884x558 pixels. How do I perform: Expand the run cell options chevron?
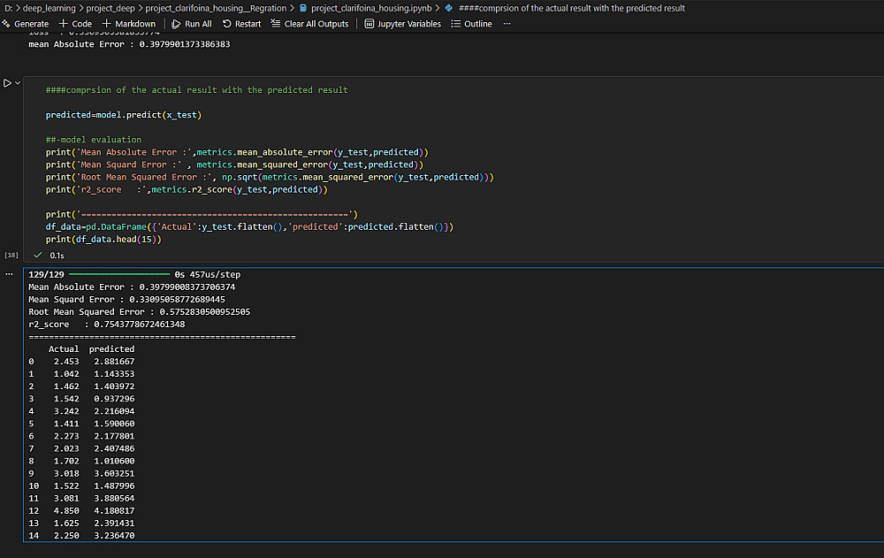point(18,83)
